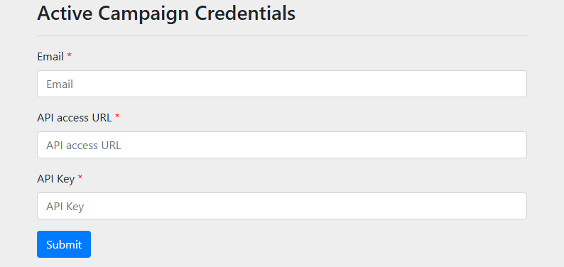Click the Submit text on the blue button
Screen dimensions: 564x267
(x=64, y=245)
